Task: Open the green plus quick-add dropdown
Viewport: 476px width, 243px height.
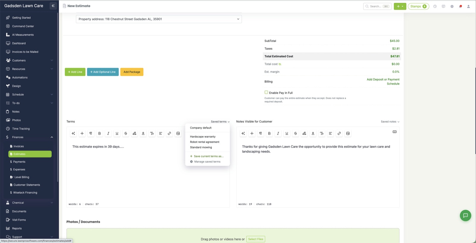Action: click(400, 6)
